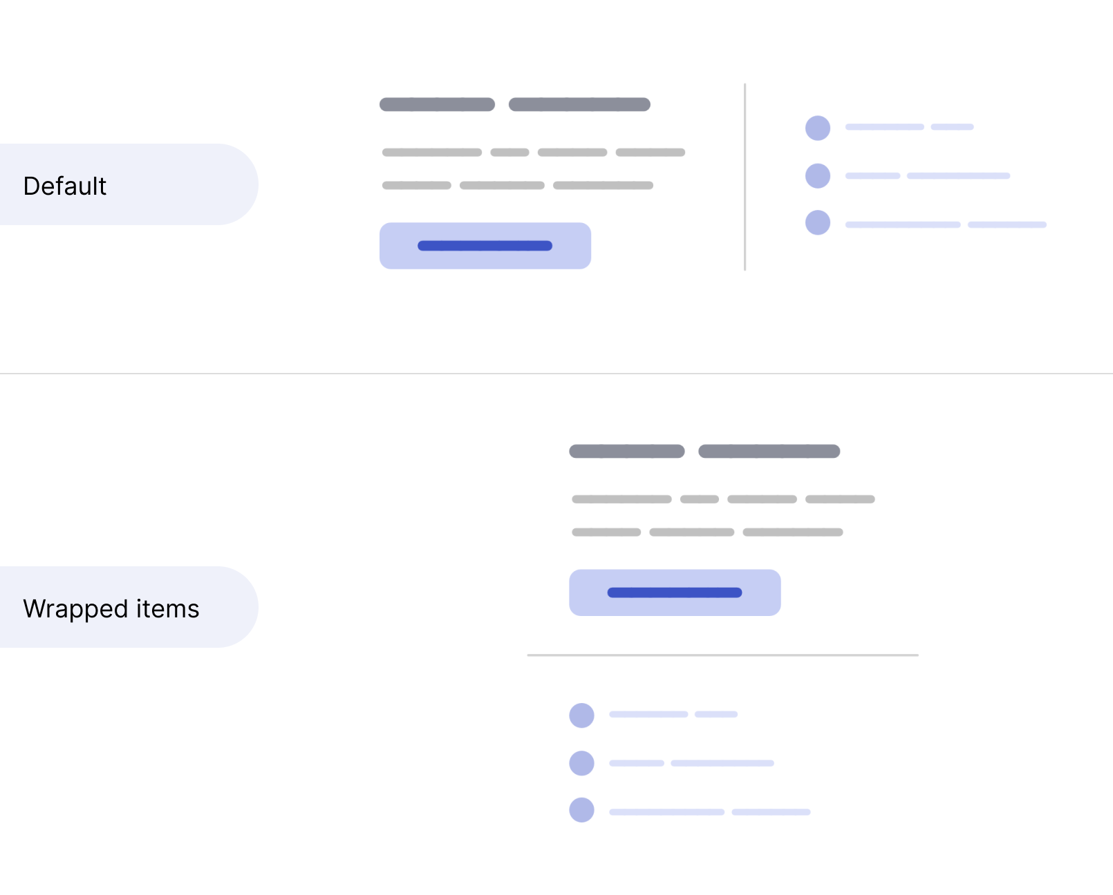Click the "Wrapped items" label pill

pyautogui.click(x=124, y=607)
